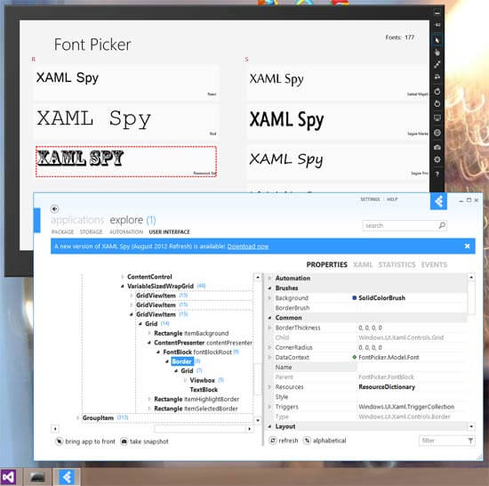Viewport: 489px width, 486px height.
Task: Open the PACKAGE section tab
Action: coord(63,231)
